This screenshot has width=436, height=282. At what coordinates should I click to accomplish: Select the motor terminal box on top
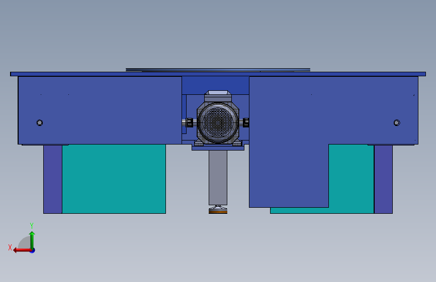[x=218, y=96]
